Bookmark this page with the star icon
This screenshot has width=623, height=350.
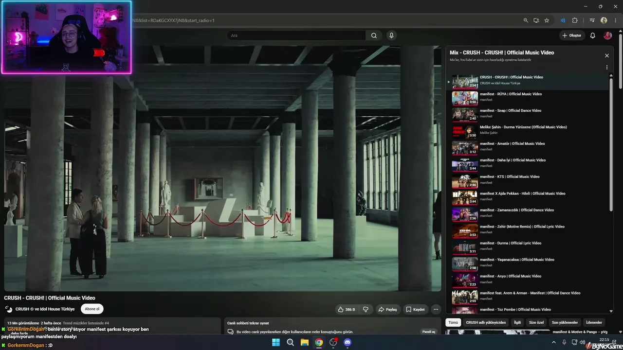547,20
